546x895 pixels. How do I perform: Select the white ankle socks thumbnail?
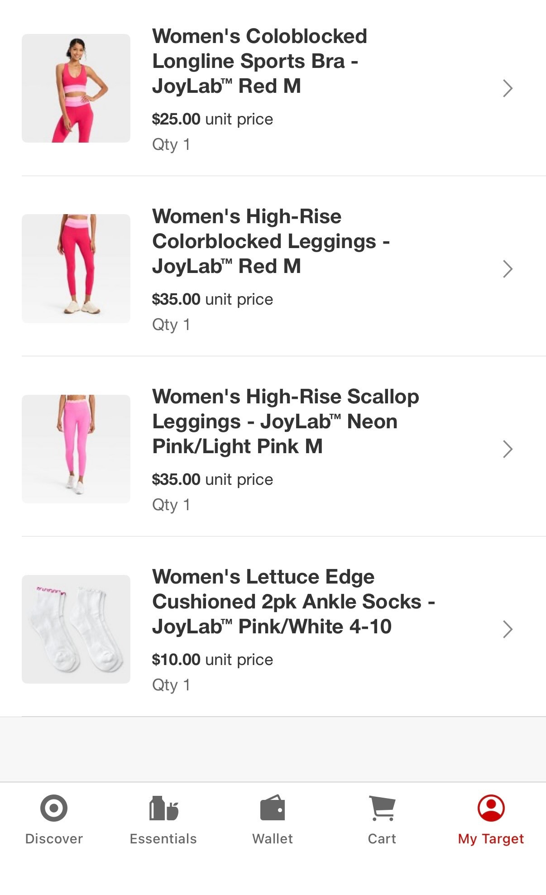76,629
